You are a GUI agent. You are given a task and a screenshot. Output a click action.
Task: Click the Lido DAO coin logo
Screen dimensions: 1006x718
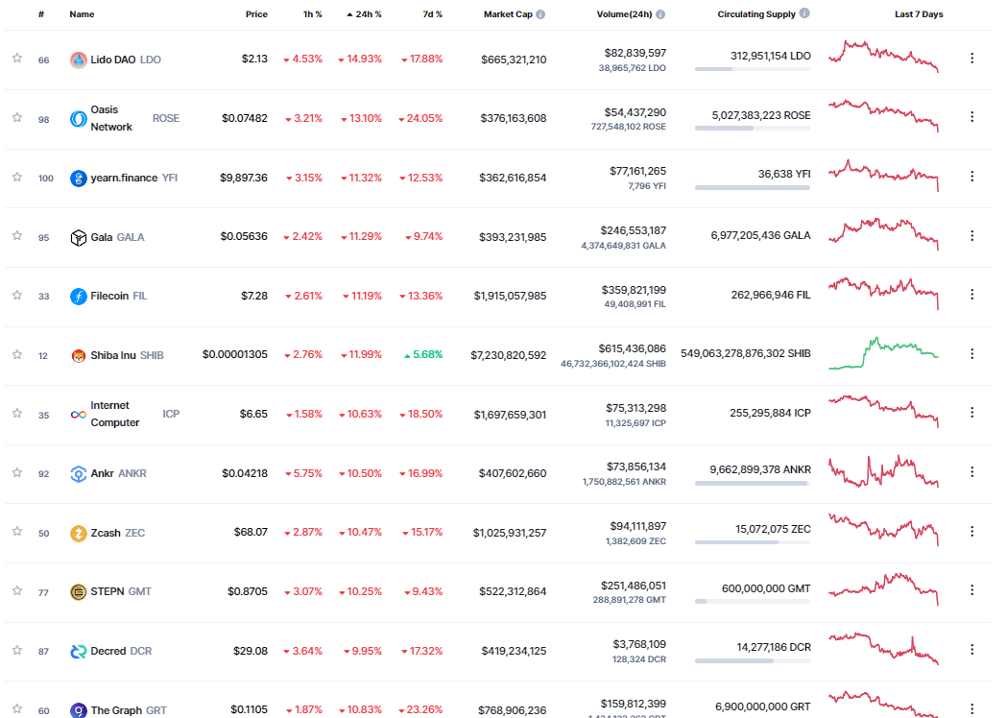tap(79, 60)
